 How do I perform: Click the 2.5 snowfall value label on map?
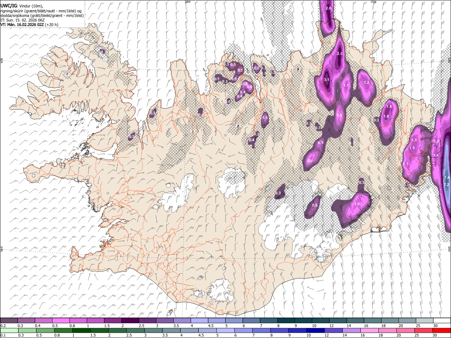[340, 54]
